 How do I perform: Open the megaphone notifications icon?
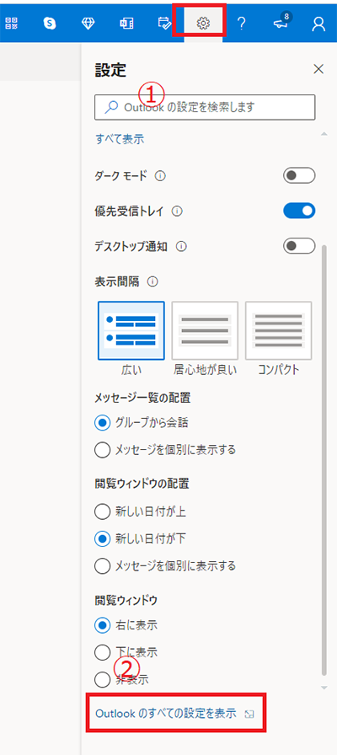pos(281,23)
